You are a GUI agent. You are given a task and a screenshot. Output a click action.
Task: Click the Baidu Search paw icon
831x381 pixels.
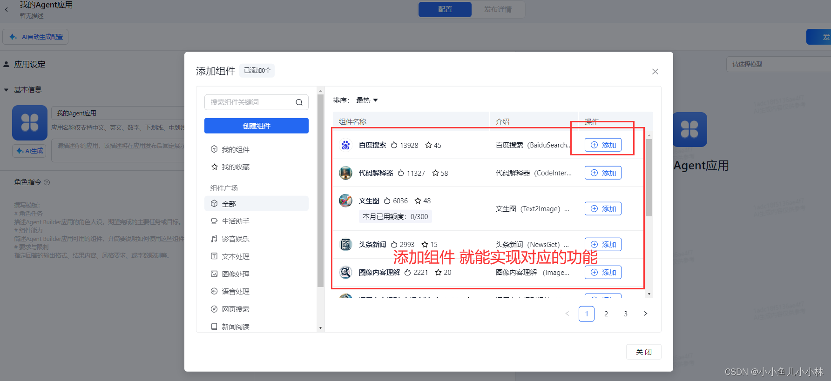pyautogui.click(x=345, y=145)
